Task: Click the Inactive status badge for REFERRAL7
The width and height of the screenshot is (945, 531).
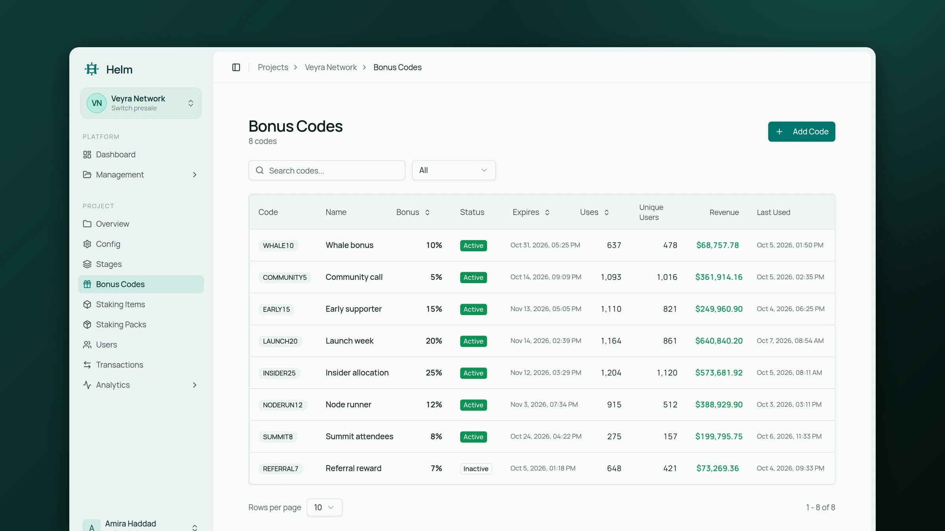Action: tap(476, 468)
